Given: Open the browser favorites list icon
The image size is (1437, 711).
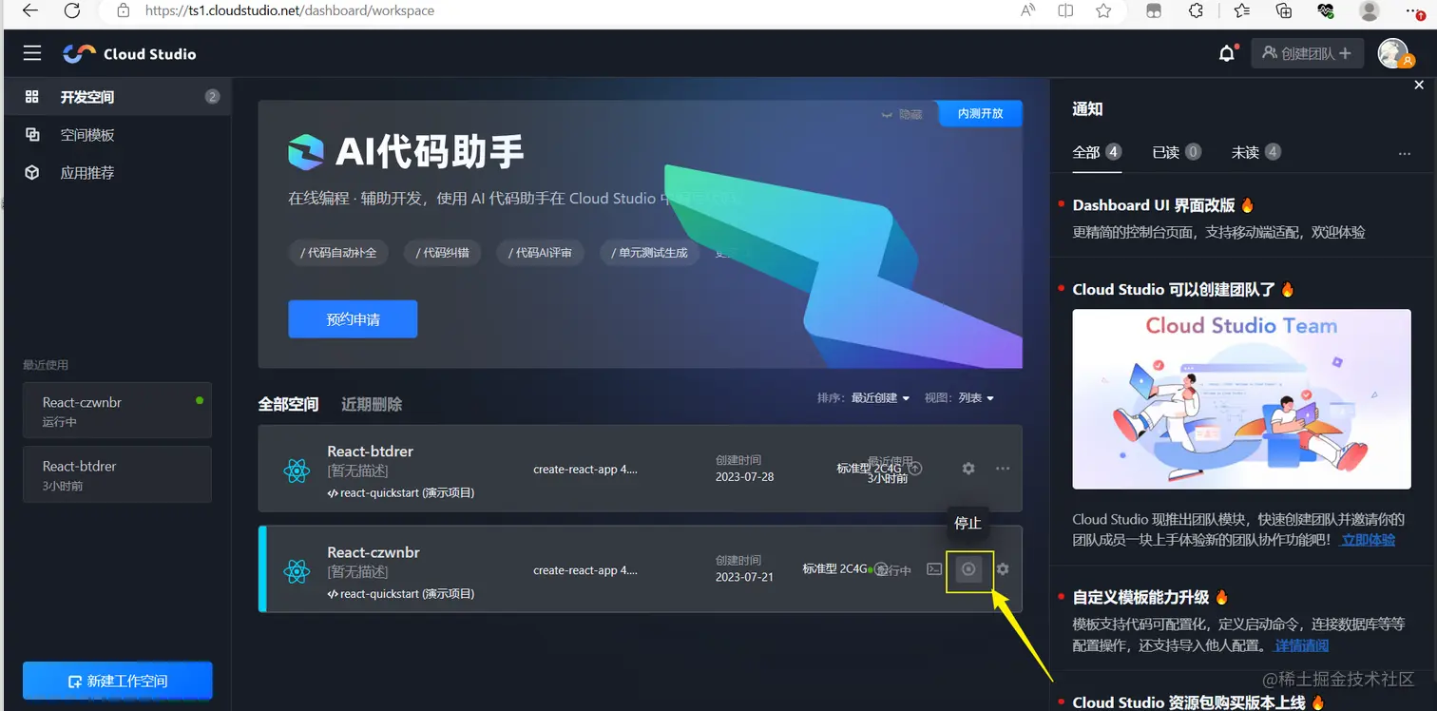Looking at the screenshot, I should tap(1241, 10).
